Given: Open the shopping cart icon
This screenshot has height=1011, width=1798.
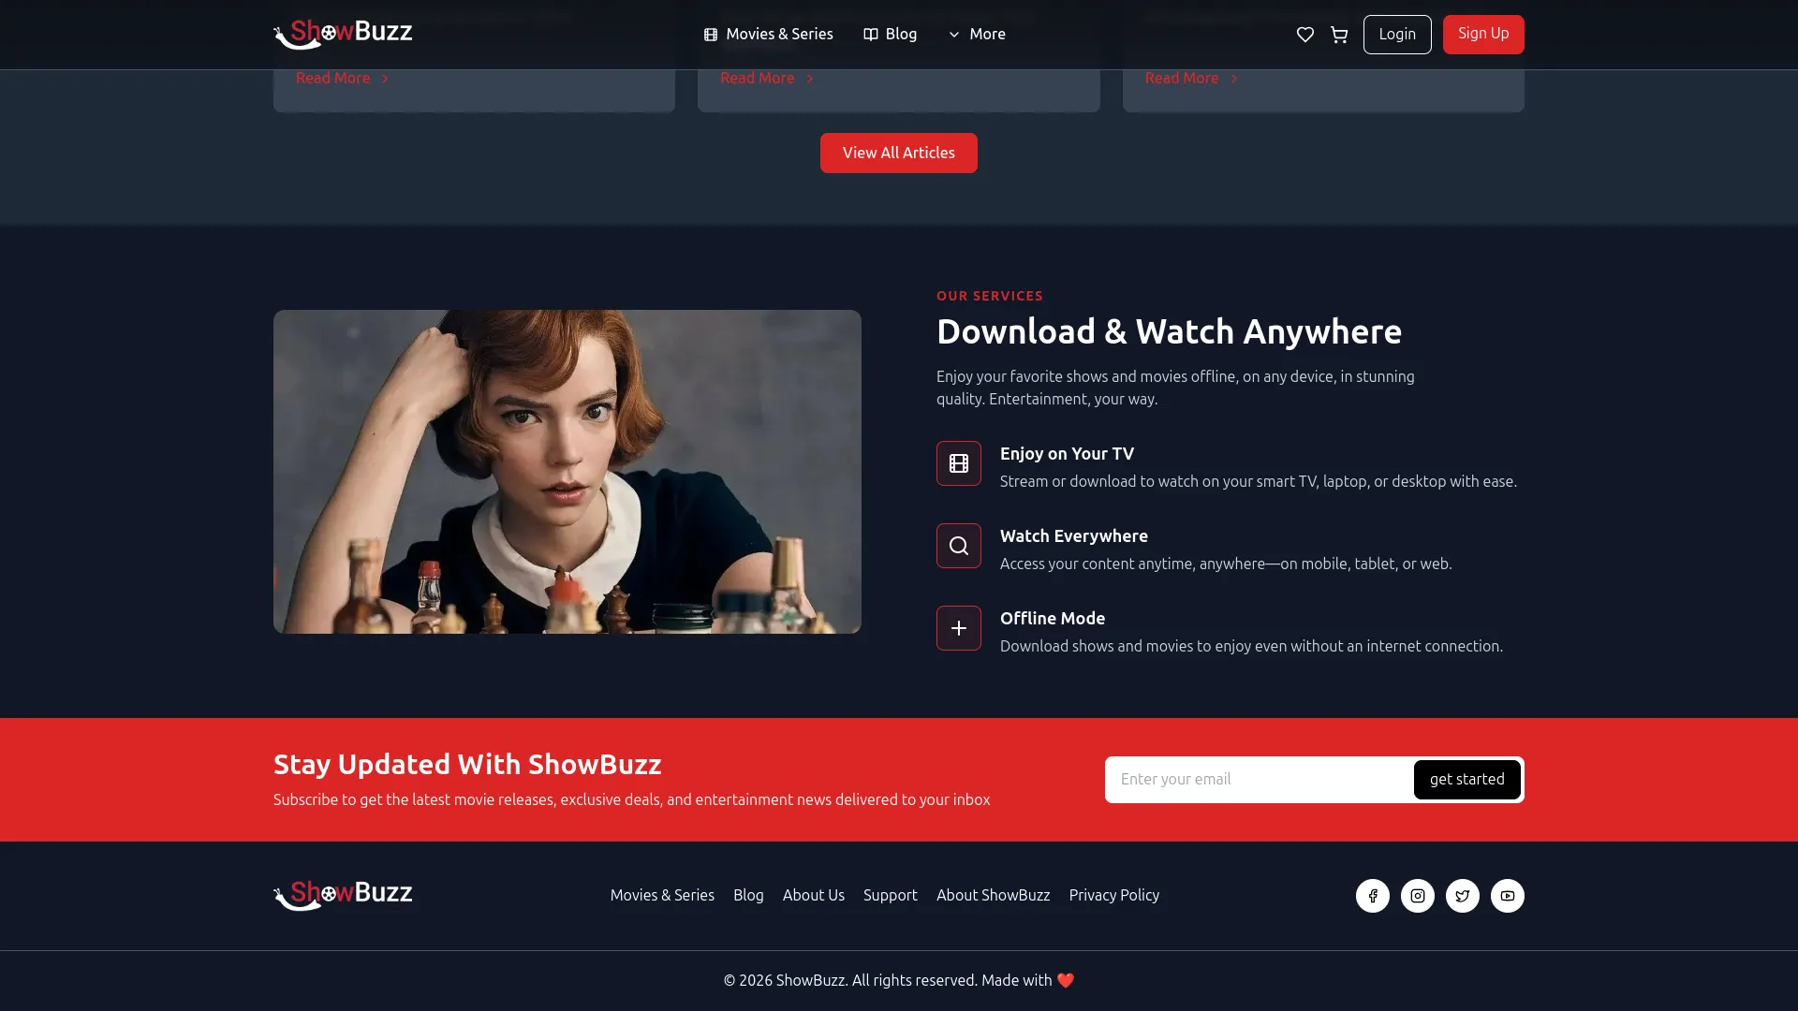Looking at the screenshot, I should pos(1339,35).
